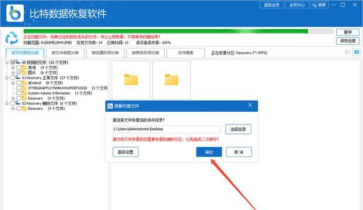Cancel the dialog with 取消 button
Viewport: 363px width, 210px height.
click(x=239, y=152)
